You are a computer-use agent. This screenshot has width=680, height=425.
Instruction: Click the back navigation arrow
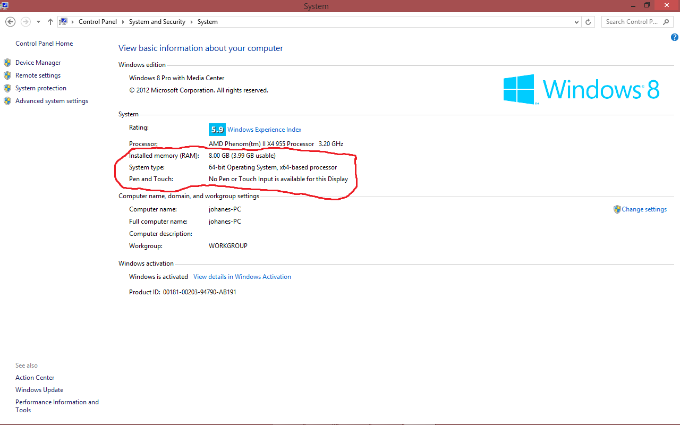[10, 21]
